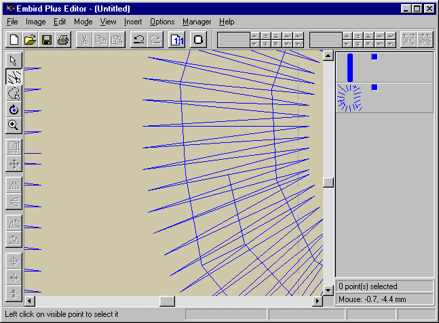Click the join designs icon with converging arrows

[x=425, y=39]
